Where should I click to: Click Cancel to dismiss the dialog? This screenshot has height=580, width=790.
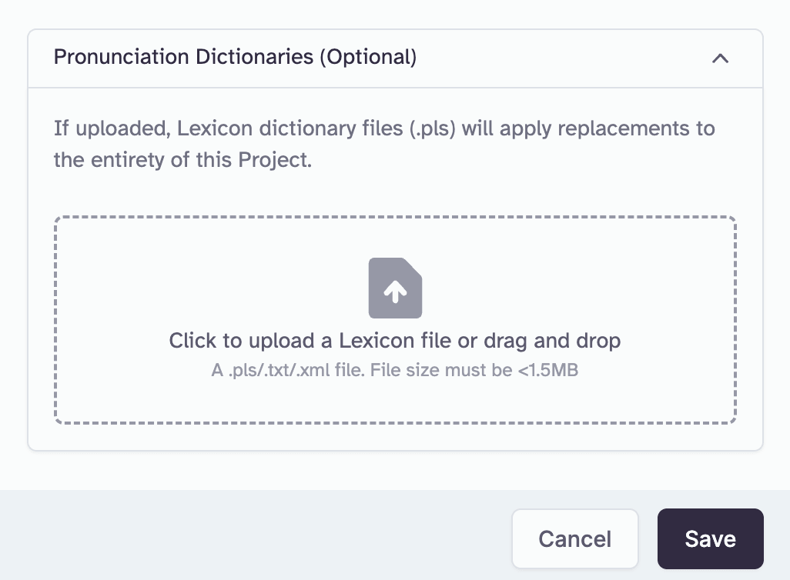pyautogui.click(x=574, y=538)
